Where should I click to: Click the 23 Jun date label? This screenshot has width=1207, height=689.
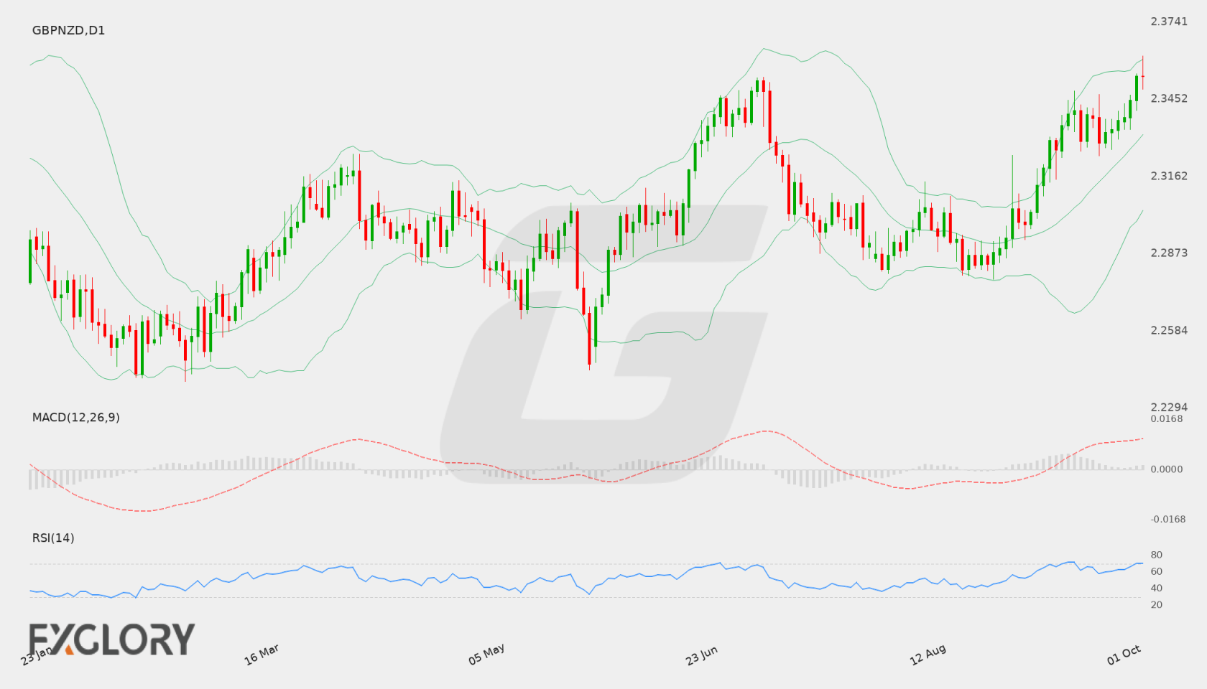(x=701, y=655)
